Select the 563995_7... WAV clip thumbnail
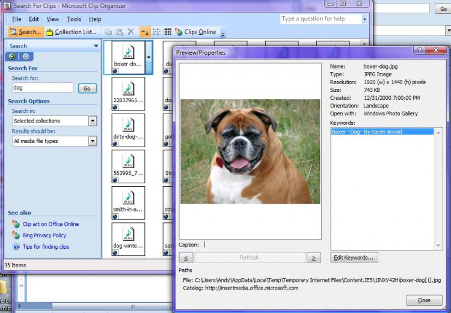The image size is (451, 313). coord(128,166)
